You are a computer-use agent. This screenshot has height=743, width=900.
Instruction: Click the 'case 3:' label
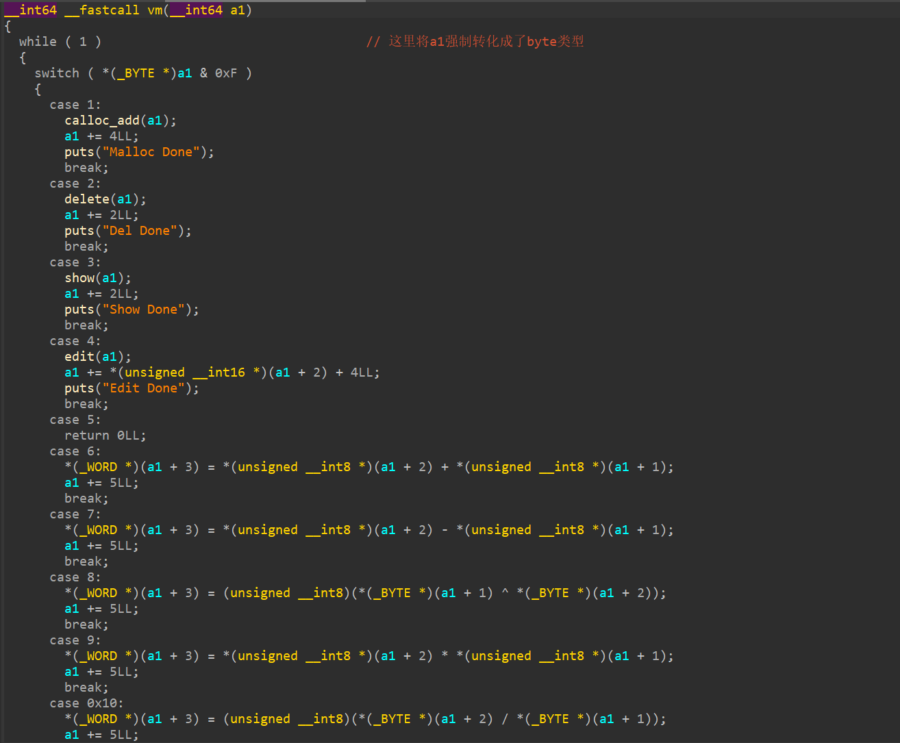[75, 262]
